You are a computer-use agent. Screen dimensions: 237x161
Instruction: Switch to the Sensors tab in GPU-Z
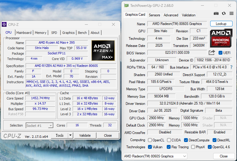pos(154,15)
